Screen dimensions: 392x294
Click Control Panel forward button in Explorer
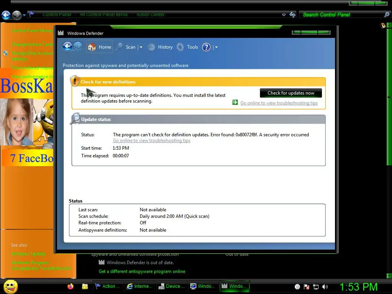[17, 15]
